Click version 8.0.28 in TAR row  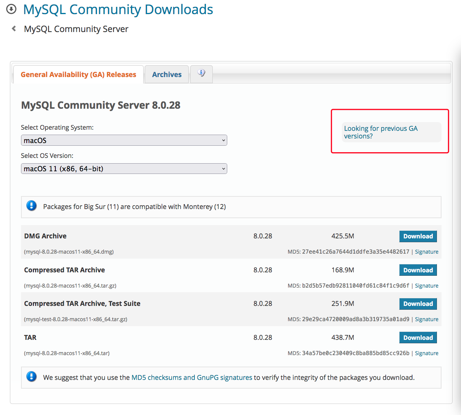point(263,338)
